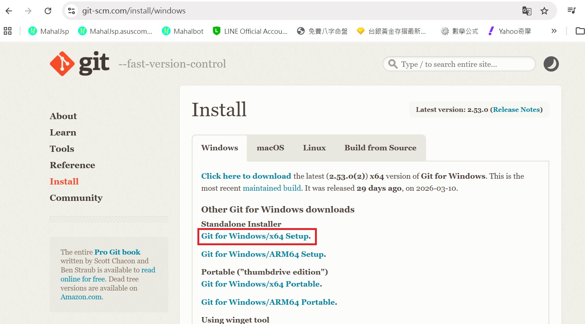Reload the page with refresh icon

tap(48, 11)
